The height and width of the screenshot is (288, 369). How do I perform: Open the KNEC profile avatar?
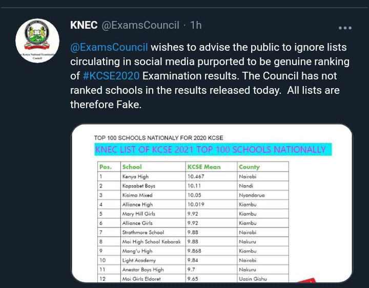point(37,42)
